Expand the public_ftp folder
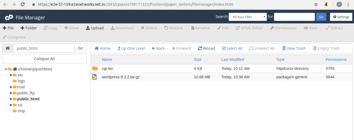The height and width of the screenshot is (140, 354). click(11, 93)
